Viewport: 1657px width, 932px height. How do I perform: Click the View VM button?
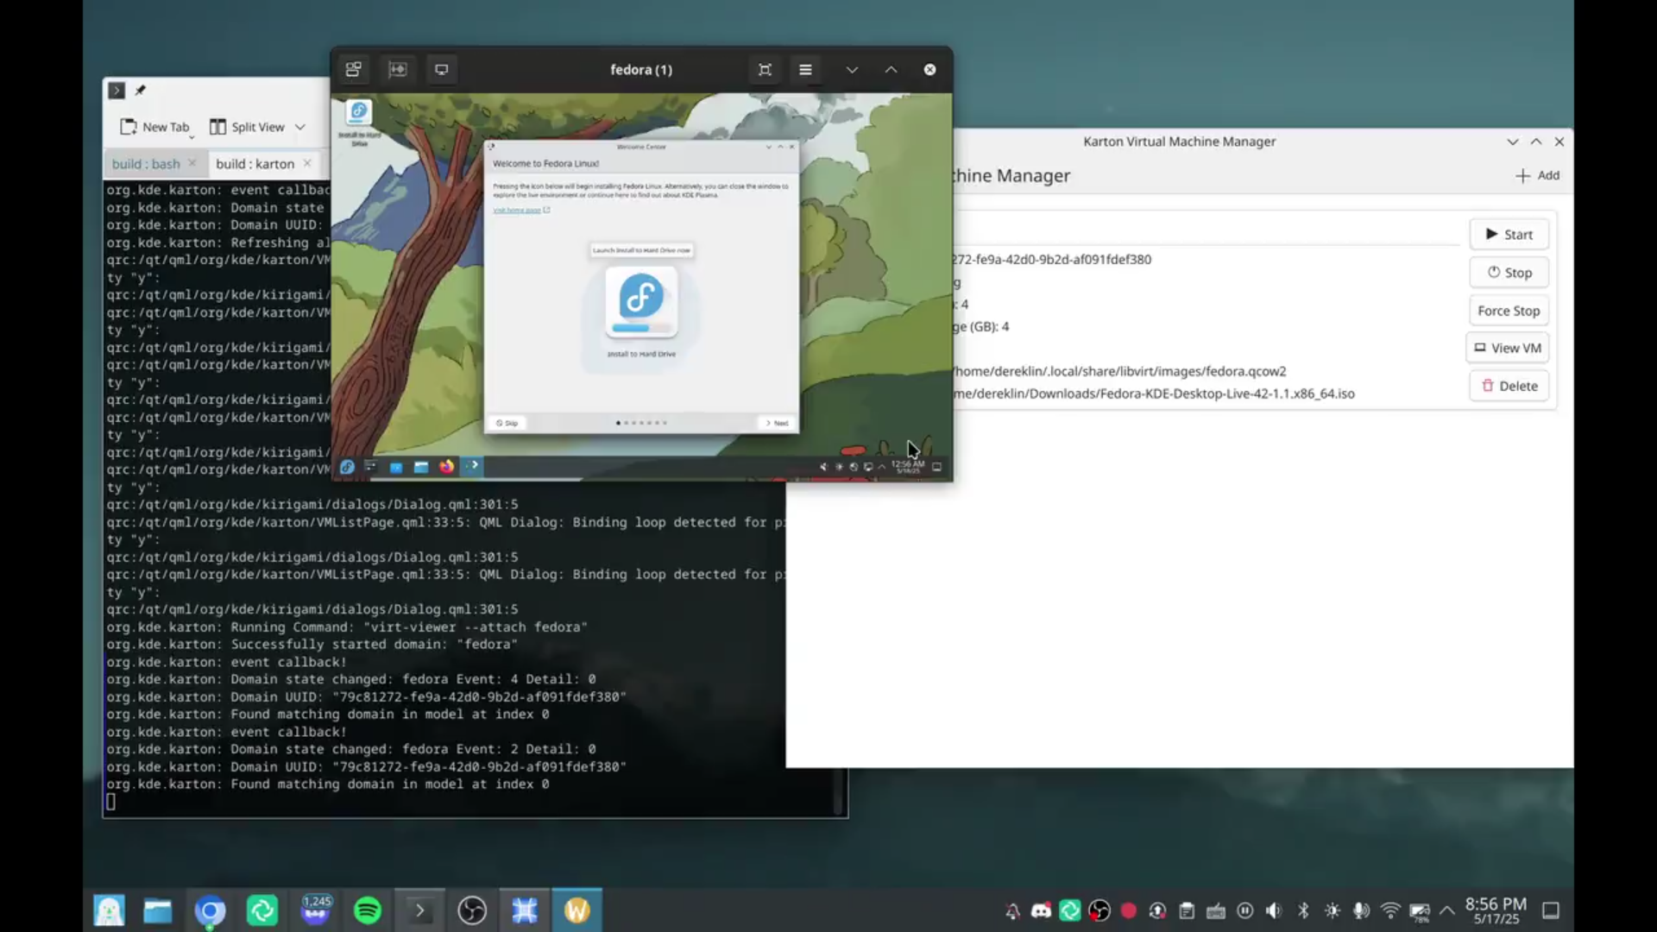point(1508,348)
